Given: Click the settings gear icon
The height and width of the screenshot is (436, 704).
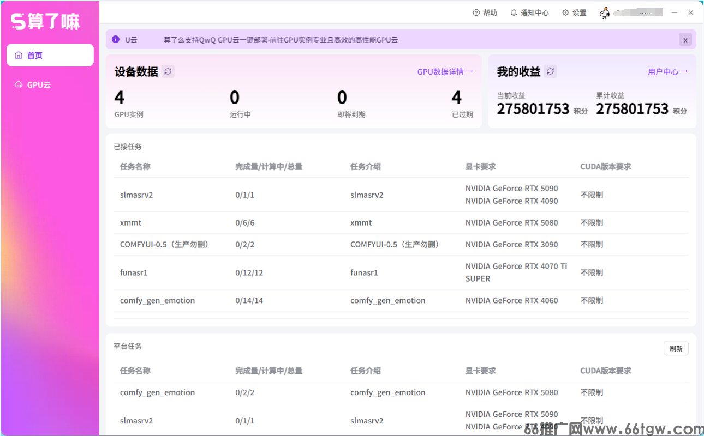Looking at the screenshot, I should coord(565,13).
